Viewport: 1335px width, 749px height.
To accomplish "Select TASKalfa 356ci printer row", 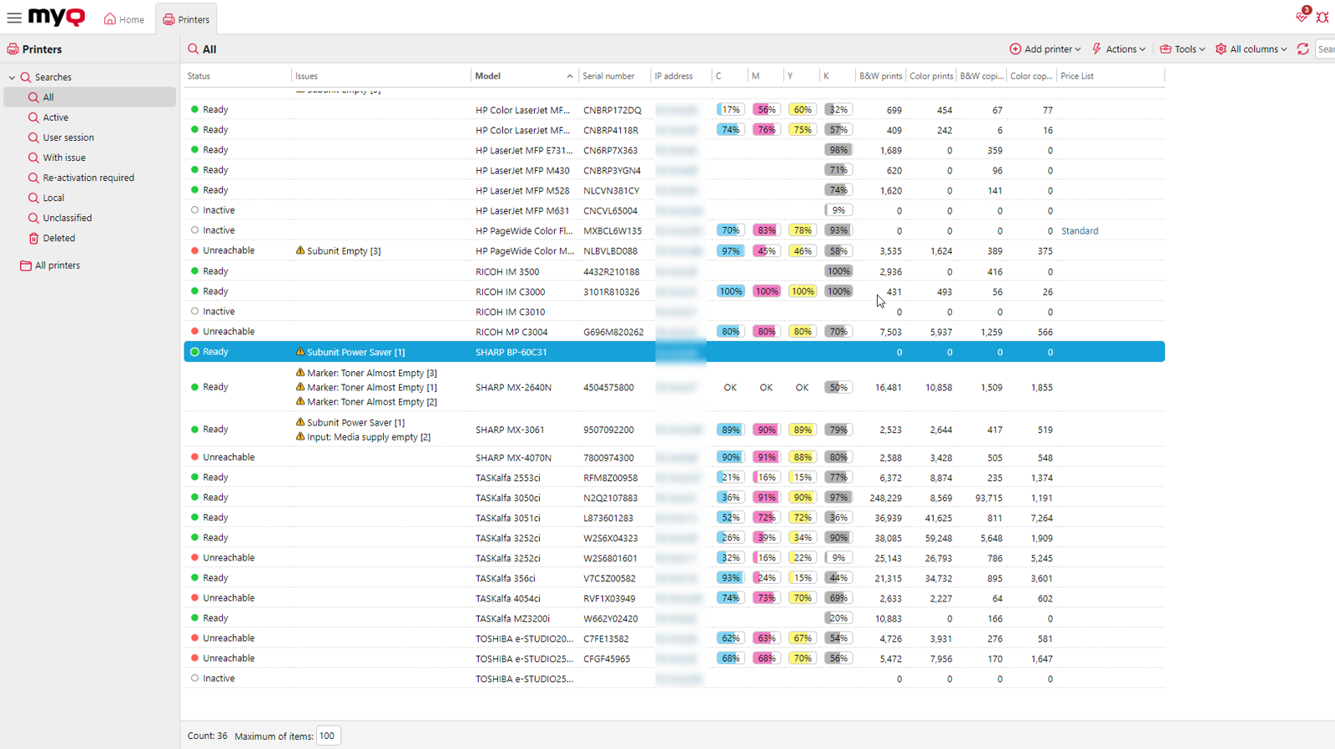I will coord(674,578).
